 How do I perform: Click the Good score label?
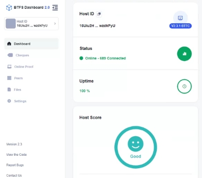pos(136,156)
